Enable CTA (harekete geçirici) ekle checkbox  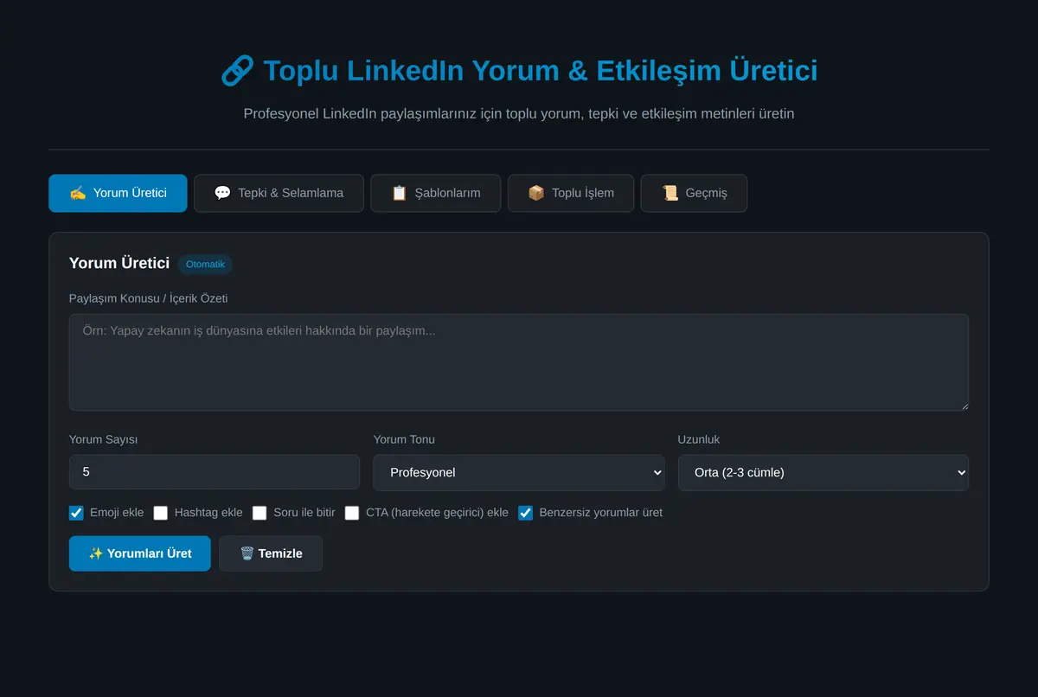pyautogui.click(x=352, y=513)
